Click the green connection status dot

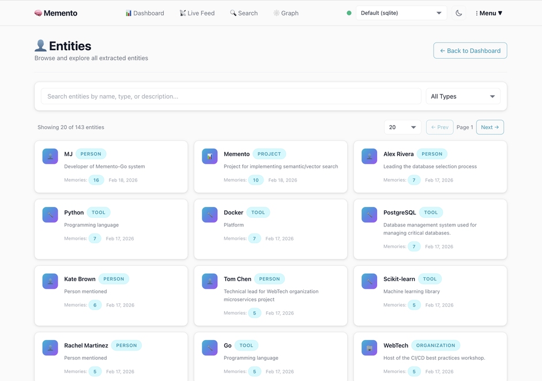coord(349,13)
